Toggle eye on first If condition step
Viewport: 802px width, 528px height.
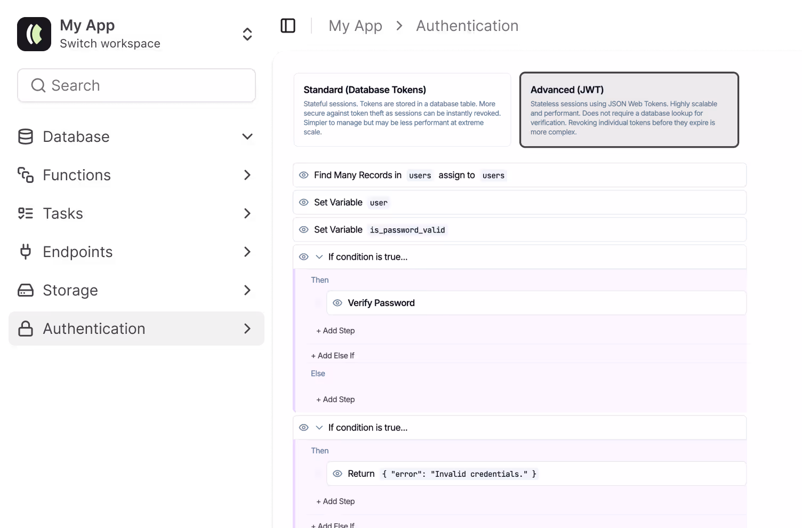(304, 257)
